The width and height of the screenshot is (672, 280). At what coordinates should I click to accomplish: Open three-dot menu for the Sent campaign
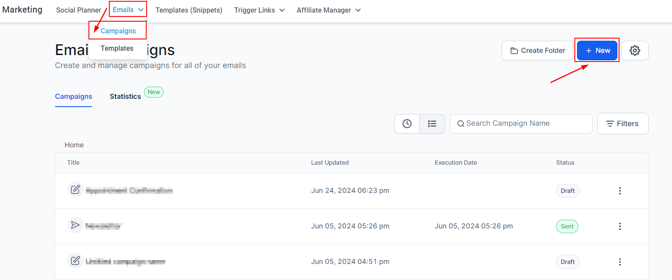(620, 226)
